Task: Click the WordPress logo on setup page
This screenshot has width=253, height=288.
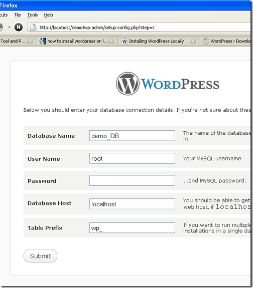Action: (x=168, y=84)
